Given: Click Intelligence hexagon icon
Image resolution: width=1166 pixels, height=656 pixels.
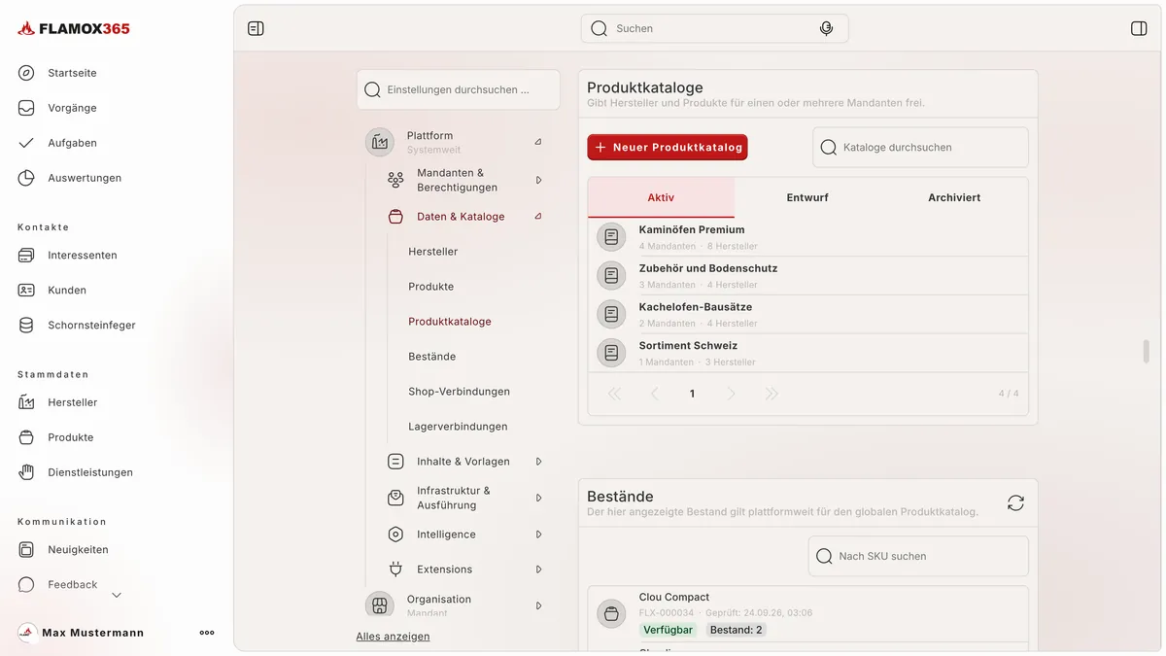Looking at the screenshot, I should click(x=395, y=535).
